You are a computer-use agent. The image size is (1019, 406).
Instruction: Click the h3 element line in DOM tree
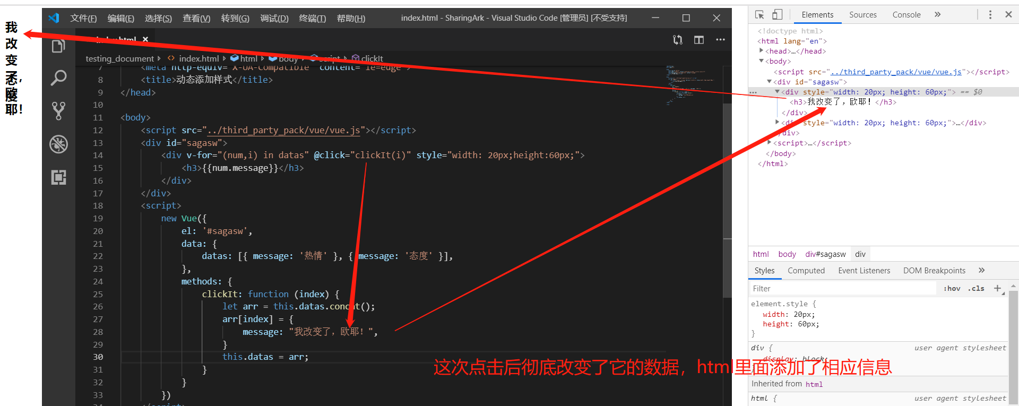843,102
